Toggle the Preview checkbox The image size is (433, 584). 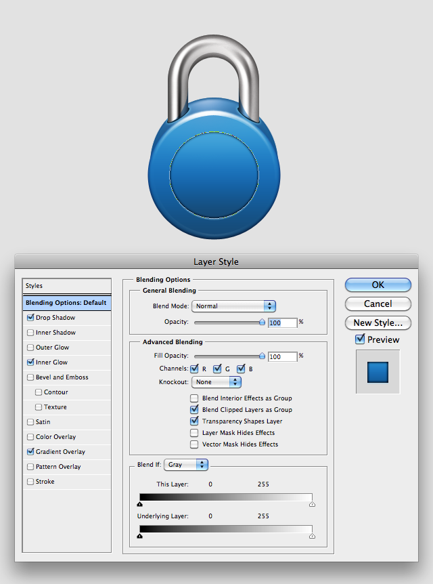point(360,339)
